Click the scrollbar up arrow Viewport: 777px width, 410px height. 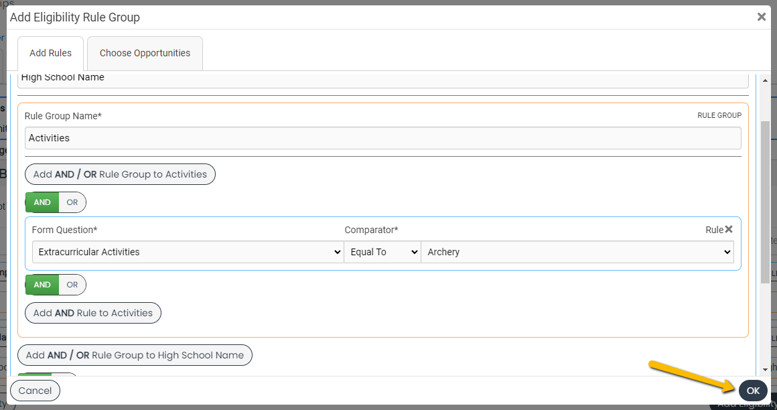tap(766, 79)
